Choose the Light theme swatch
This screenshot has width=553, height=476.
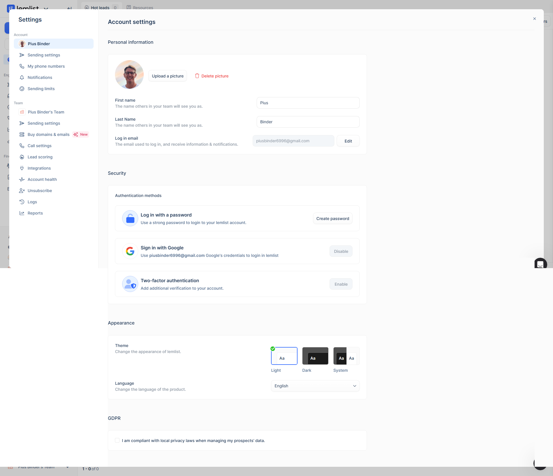pyautogui.click(x=284, y=356)
